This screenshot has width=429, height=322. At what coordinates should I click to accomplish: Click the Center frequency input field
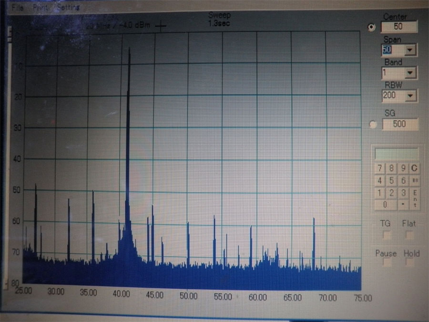point(399,27)
